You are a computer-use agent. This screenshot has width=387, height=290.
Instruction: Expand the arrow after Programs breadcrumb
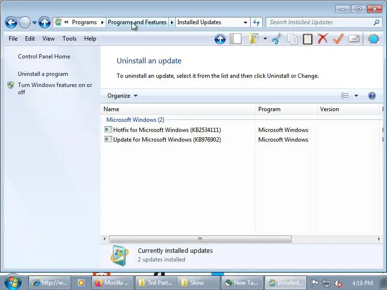(x=103, y=22)
